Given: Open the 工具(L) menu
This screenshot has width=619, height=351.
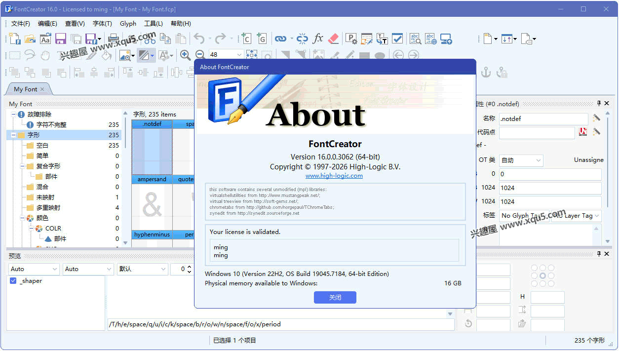Looking at the screenshot, I should click(154, 23).
